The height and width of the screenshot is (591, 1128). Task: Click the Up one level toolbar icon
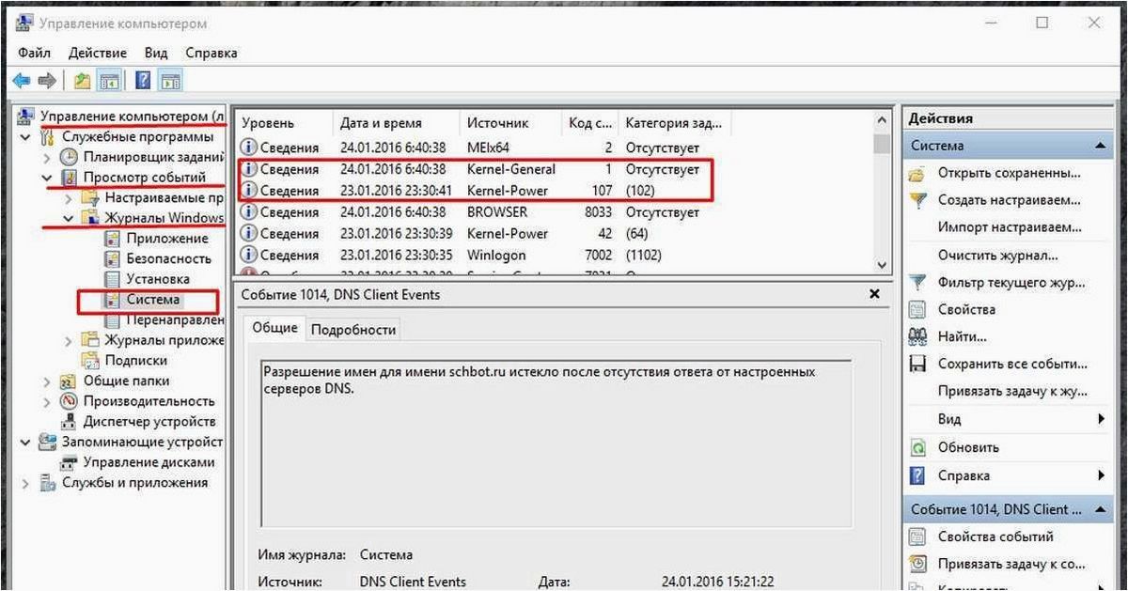(83, 82)
